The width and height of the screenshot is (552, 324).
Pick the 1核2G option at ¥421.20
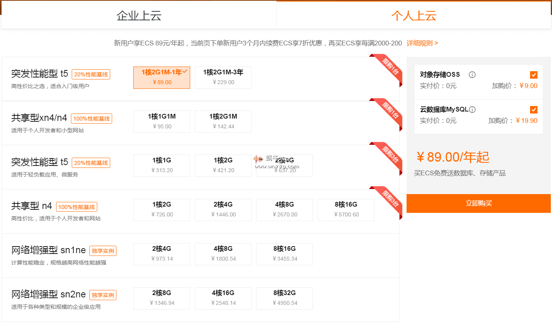point(223,166)
